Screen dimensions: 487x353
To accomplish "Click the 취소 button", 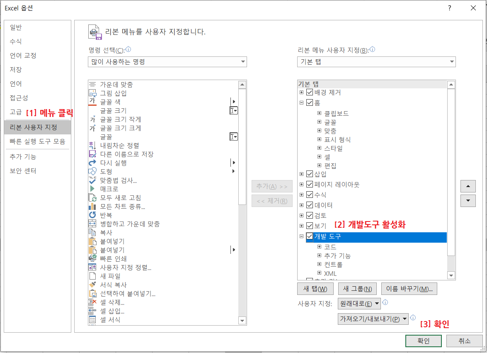I will tap(465, 341).
